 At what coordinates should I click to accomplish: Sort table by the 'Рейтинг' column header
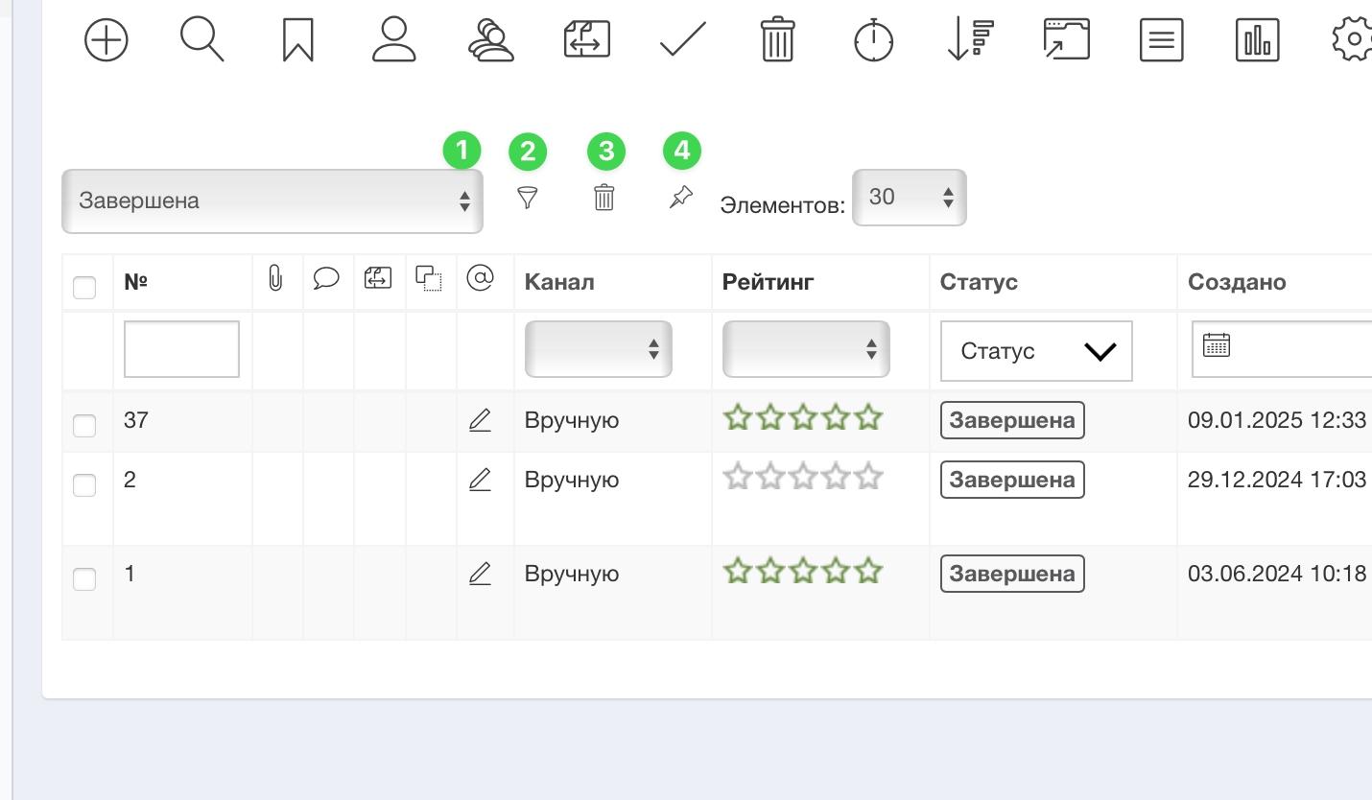[768, 282]
